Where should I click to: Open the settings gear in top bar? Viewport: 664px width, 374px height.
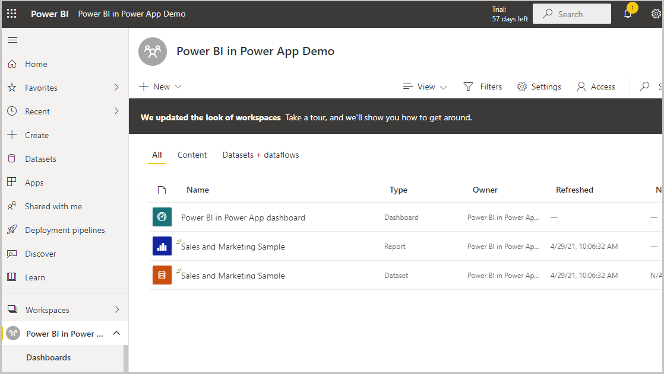656,14
